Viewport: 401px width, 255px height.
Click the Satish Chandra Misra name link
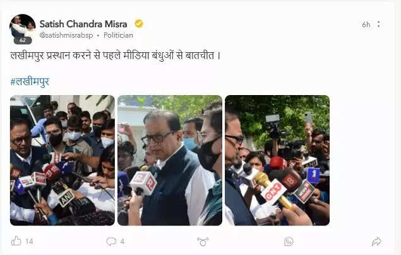point(83,24)
